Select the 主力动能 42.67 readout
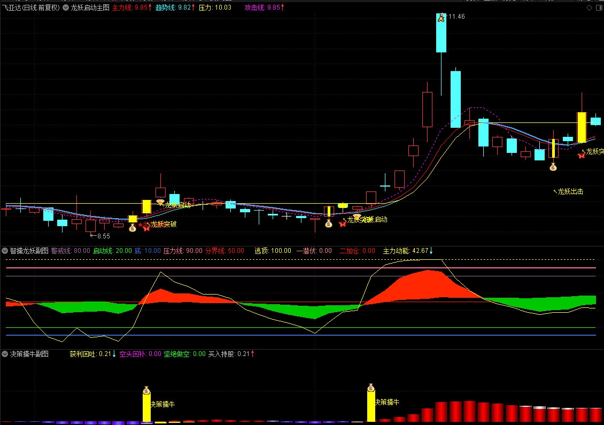 [407, 251]
